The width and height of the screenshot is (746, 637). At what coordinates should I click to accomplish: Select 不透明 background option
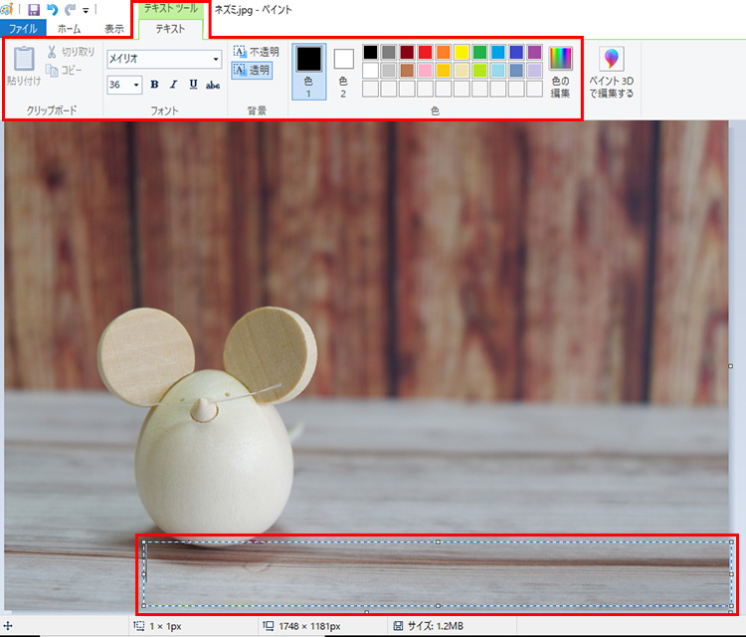[256, 51]
